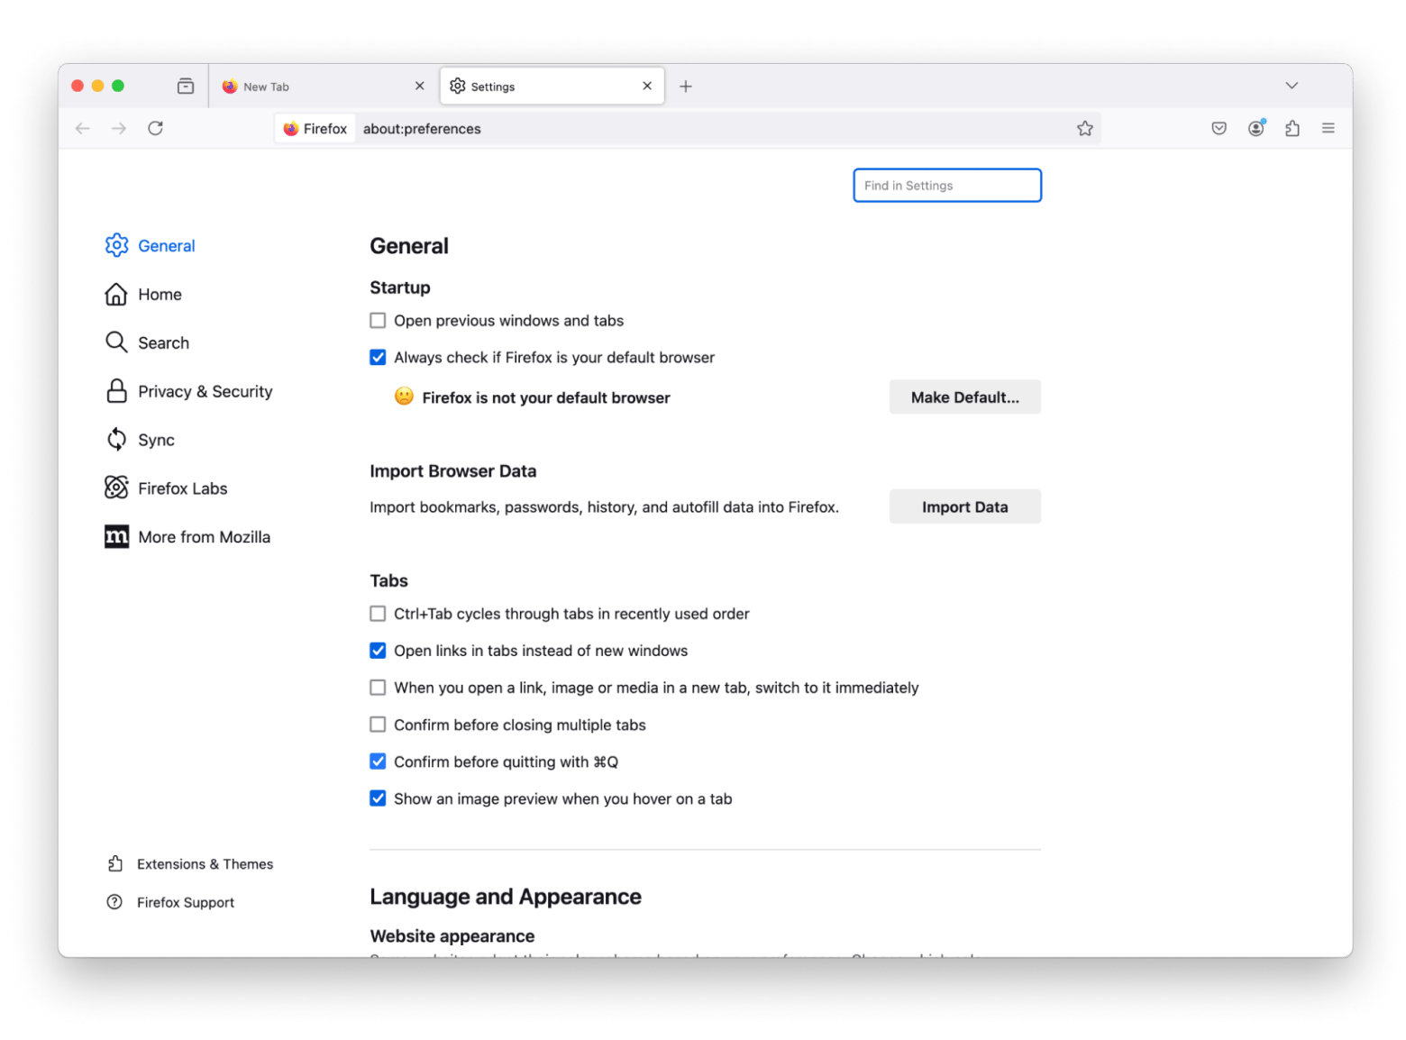Open the Pocket save icon
This screenshot has width=1406, height=1040.
[1219, 129]
